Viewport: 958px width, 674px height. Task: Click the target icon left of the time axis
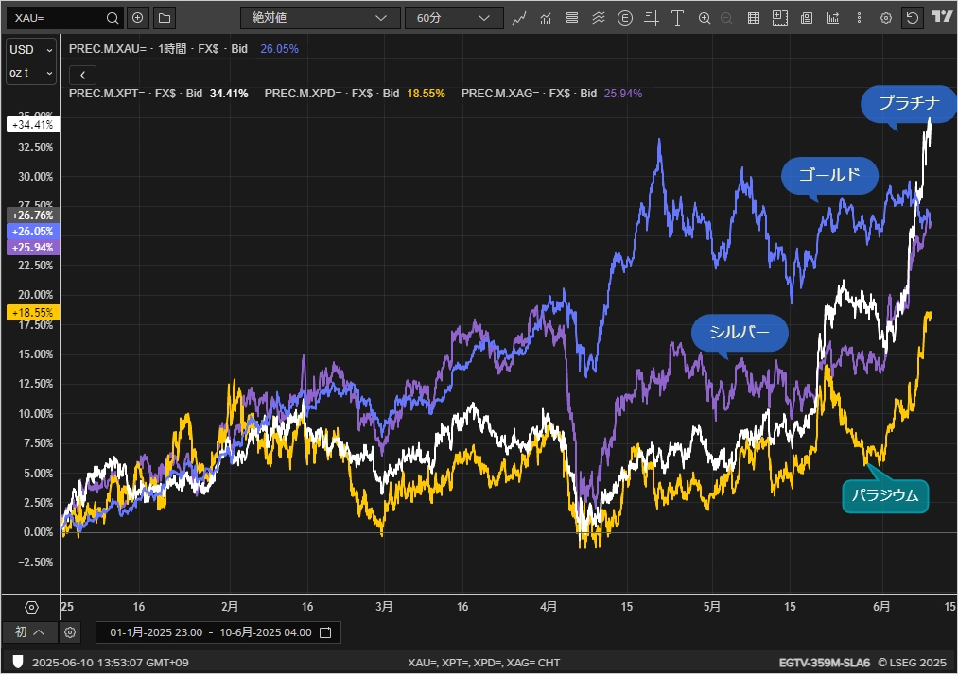coord(31,608)
